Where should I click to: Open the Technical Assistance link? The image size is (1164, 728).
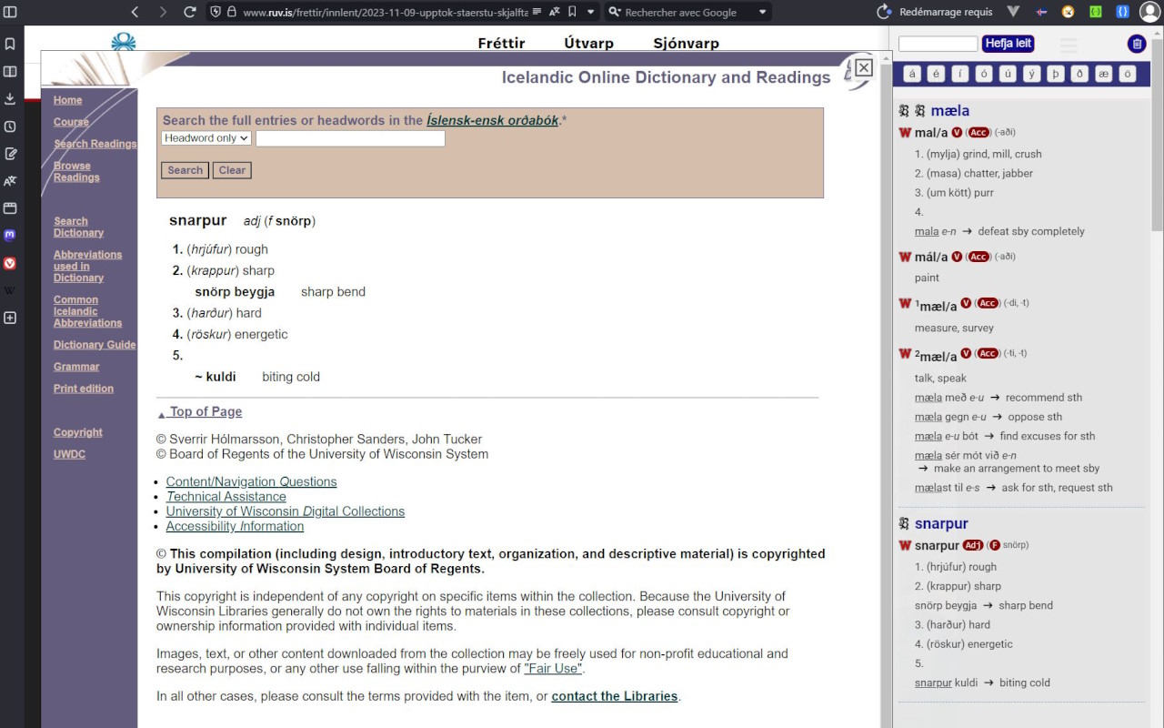coord(226,497)
